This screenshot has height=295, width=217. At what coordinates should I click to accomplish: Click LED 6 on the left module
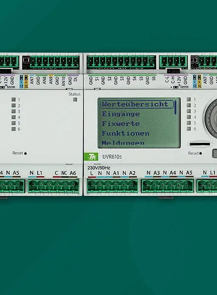[13, 129]
